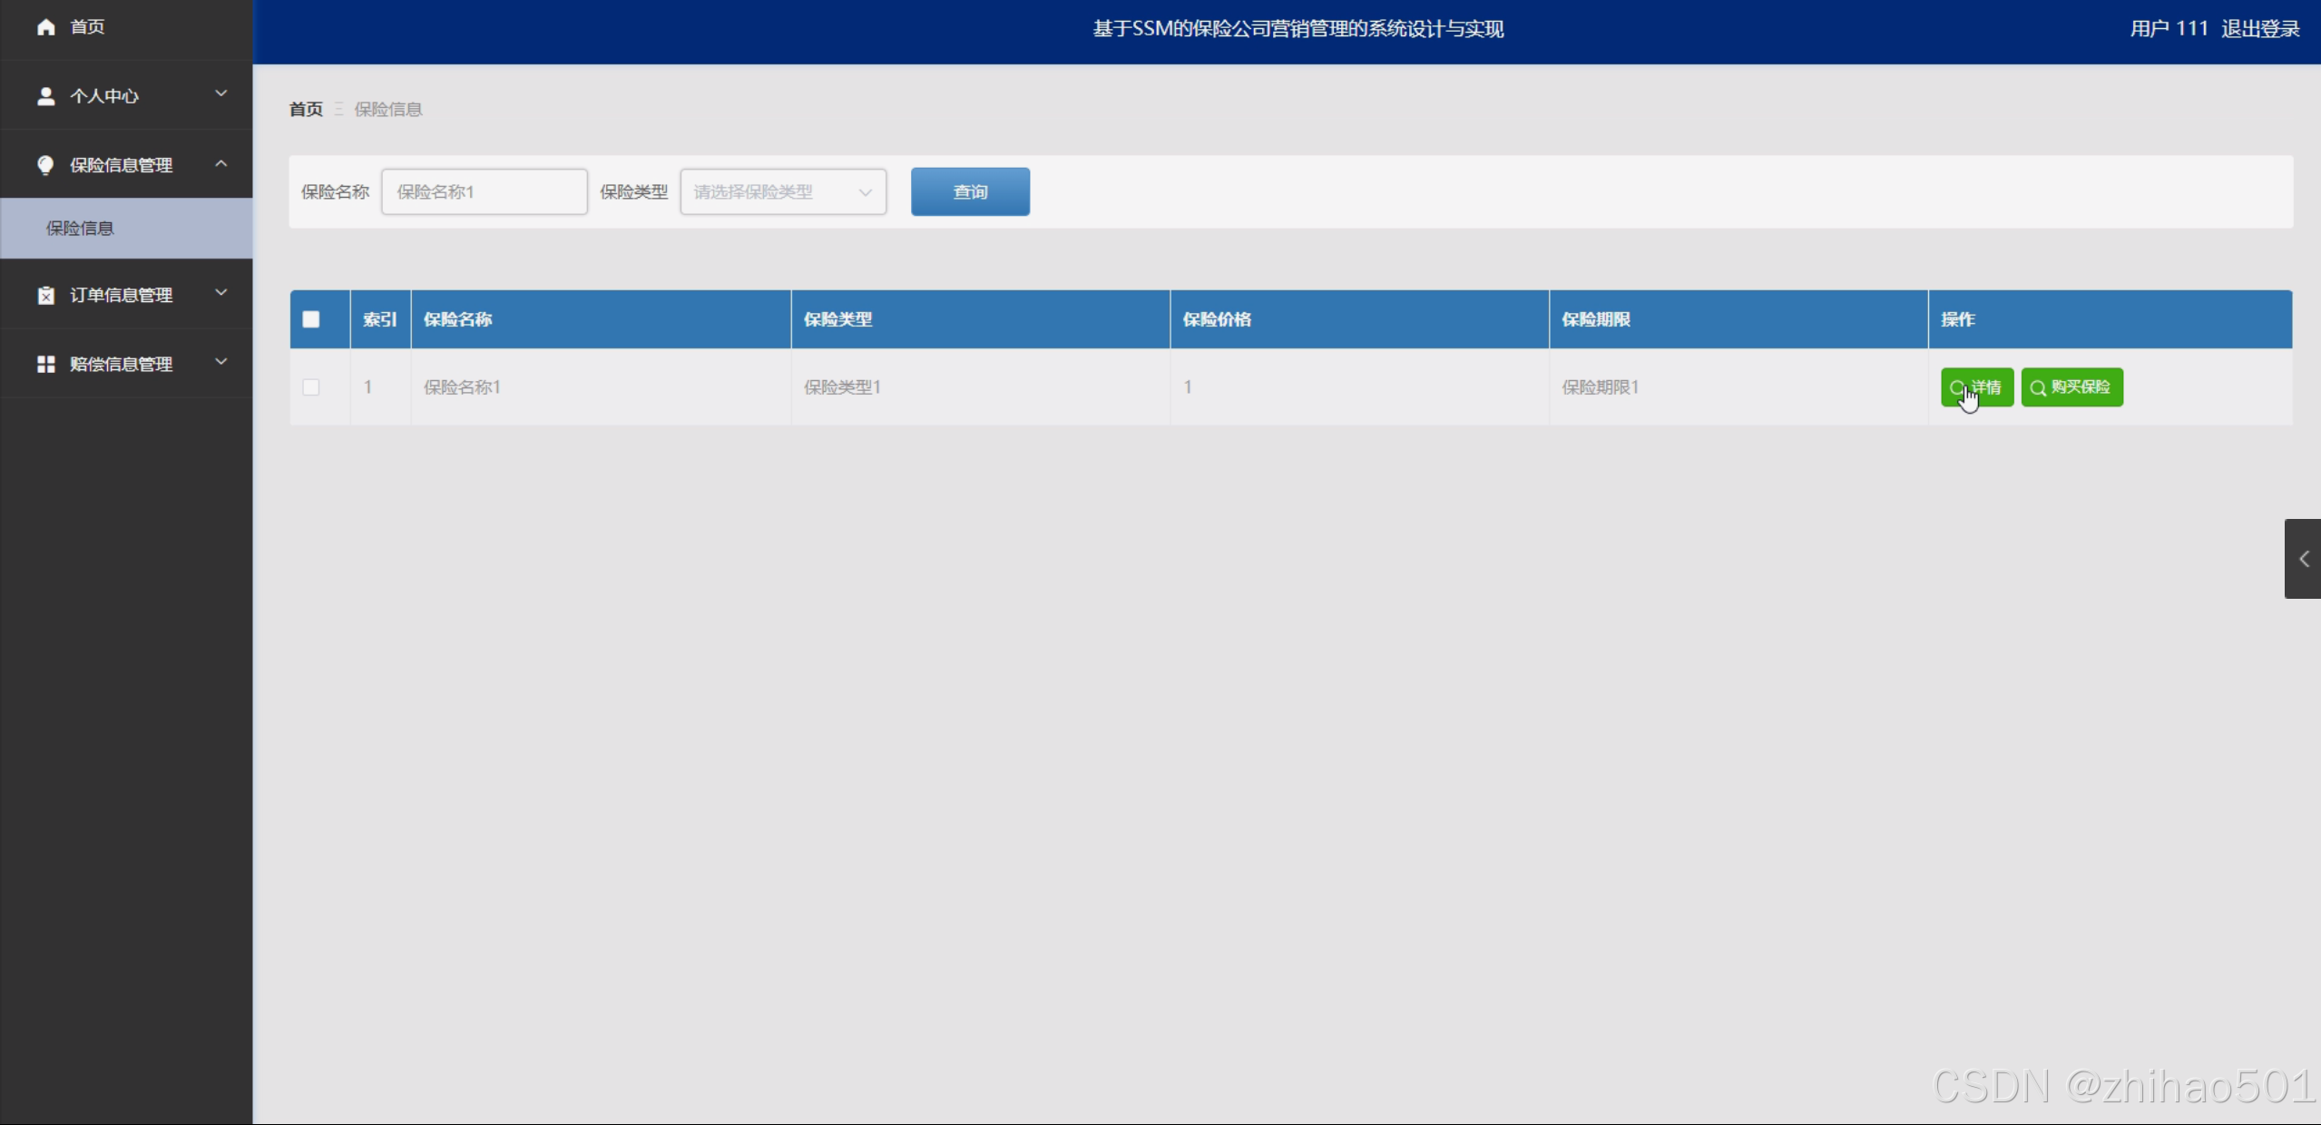Check the checkbox for row 1

(x=311, y=387)
